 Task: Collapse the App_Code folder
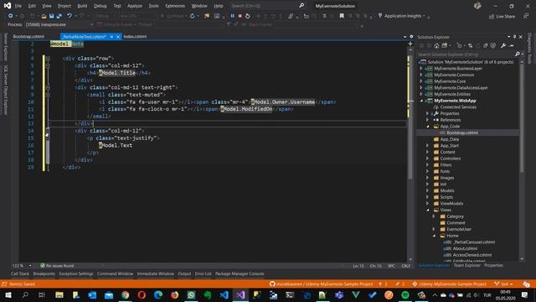[427, 127]
